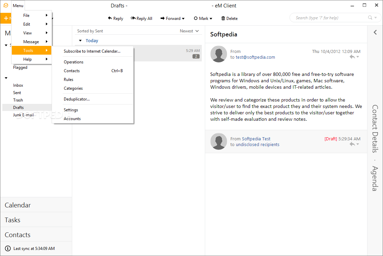Switch to the Tasks section
383x256 pixels.
click(36, 220)
